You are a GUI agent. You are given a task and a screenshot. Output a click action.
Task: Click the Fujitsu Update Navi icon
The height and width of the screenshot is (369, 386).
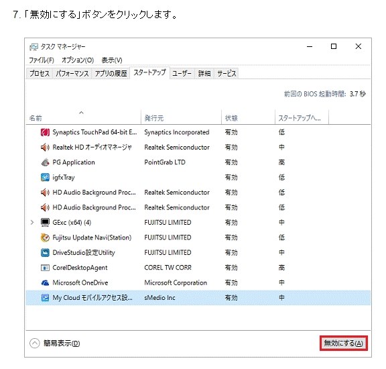[x=45, y=238]
